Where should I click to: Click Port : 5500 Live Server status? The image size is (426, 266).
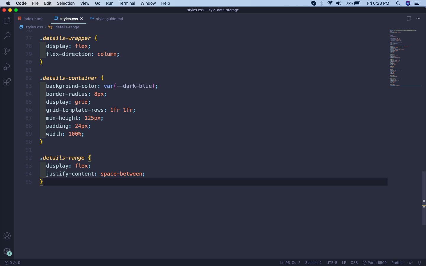(x=375, y=262)
